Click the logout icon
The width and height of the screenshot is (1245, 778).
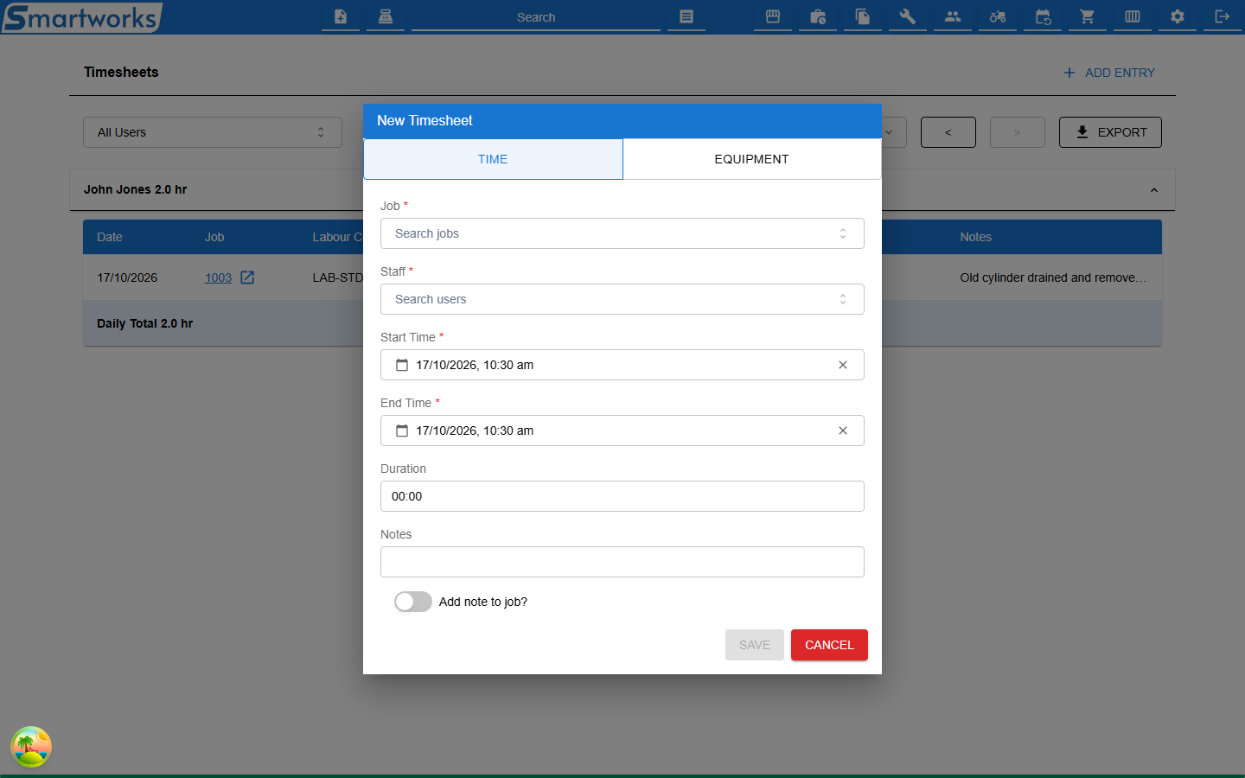click(x=1223, y=16)
